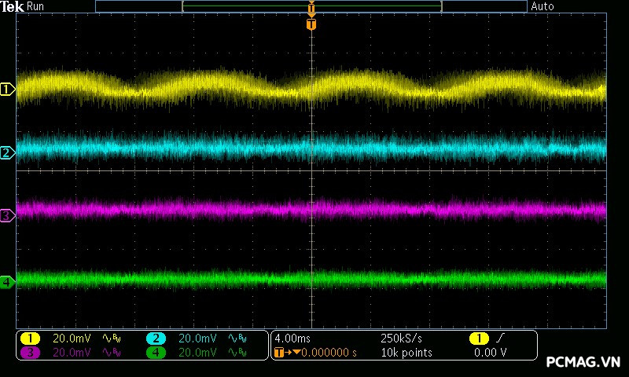Click the 4.00ms timebase readout
The width and height of the screenshot is (629, 377).
tap(292, 338)
